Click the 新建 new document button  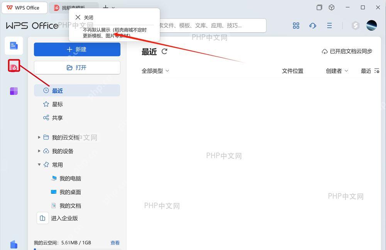click(77, 49)
